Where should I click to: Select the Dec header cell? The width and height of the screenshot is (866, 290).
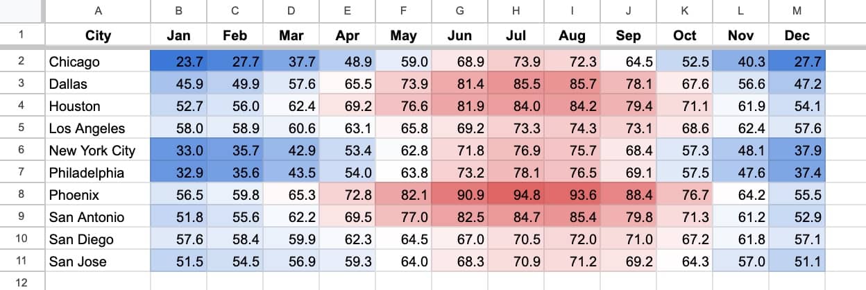(x=797, y=35)
